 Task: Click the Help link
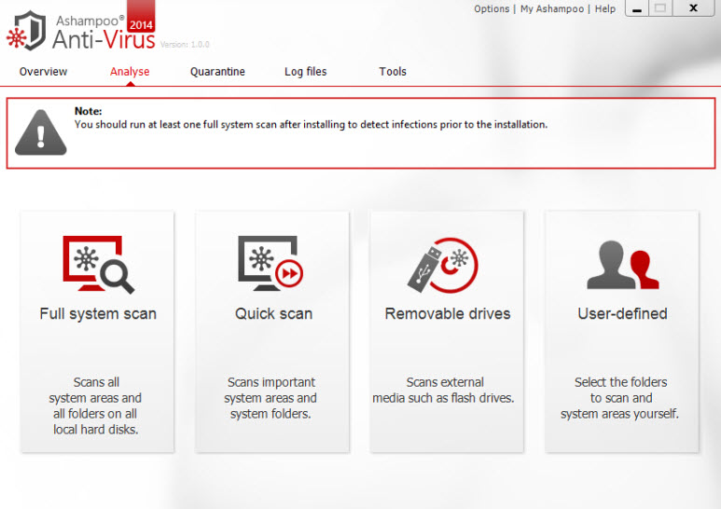click(604, 8)
